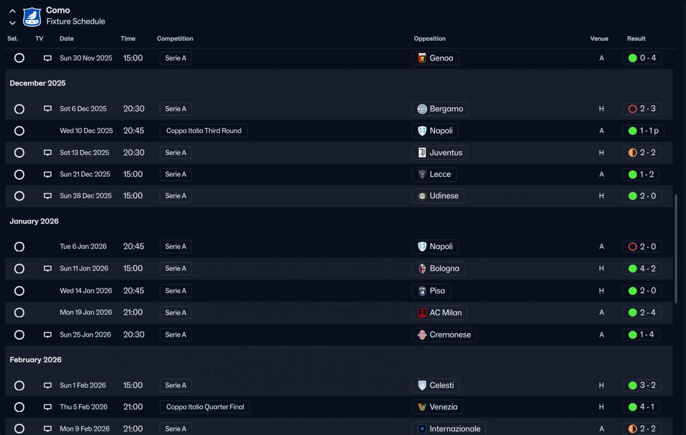Screen dimensions: 686x435
Task: Click the Celesti club badge
Action: (x=422, y=385)
